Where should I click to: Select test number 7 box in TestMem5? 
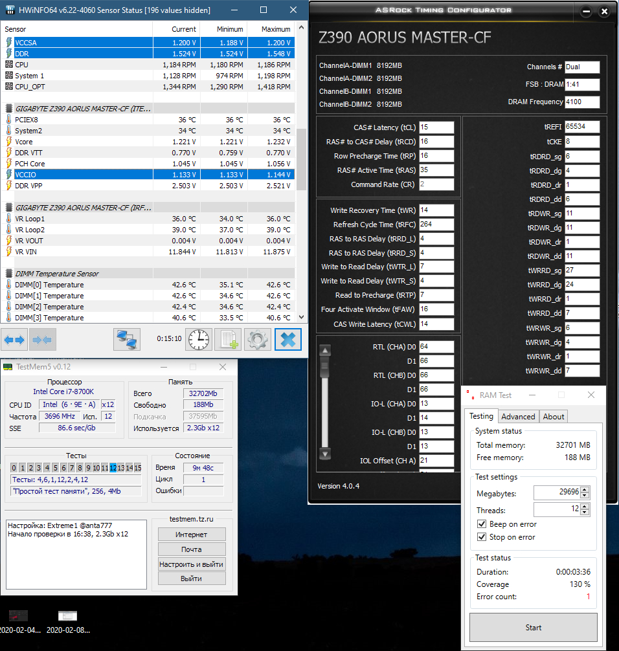tap(72, 468)
